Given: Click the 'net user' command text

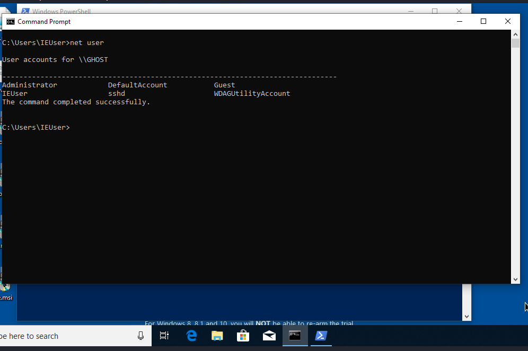Looking at the screenshot, I should [x=87, y=43].
